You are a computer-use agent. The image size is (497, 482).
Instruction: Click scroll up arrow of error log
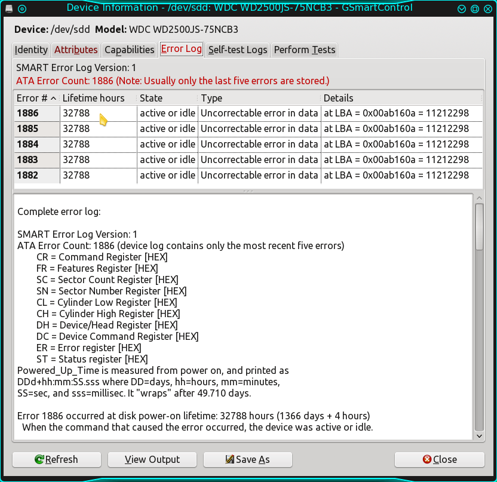[479, 198]
